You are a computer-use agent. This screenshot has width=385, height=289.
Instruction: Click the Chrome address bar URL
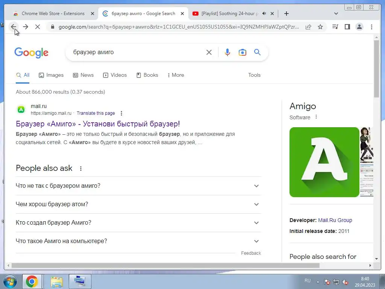point(179,27)
